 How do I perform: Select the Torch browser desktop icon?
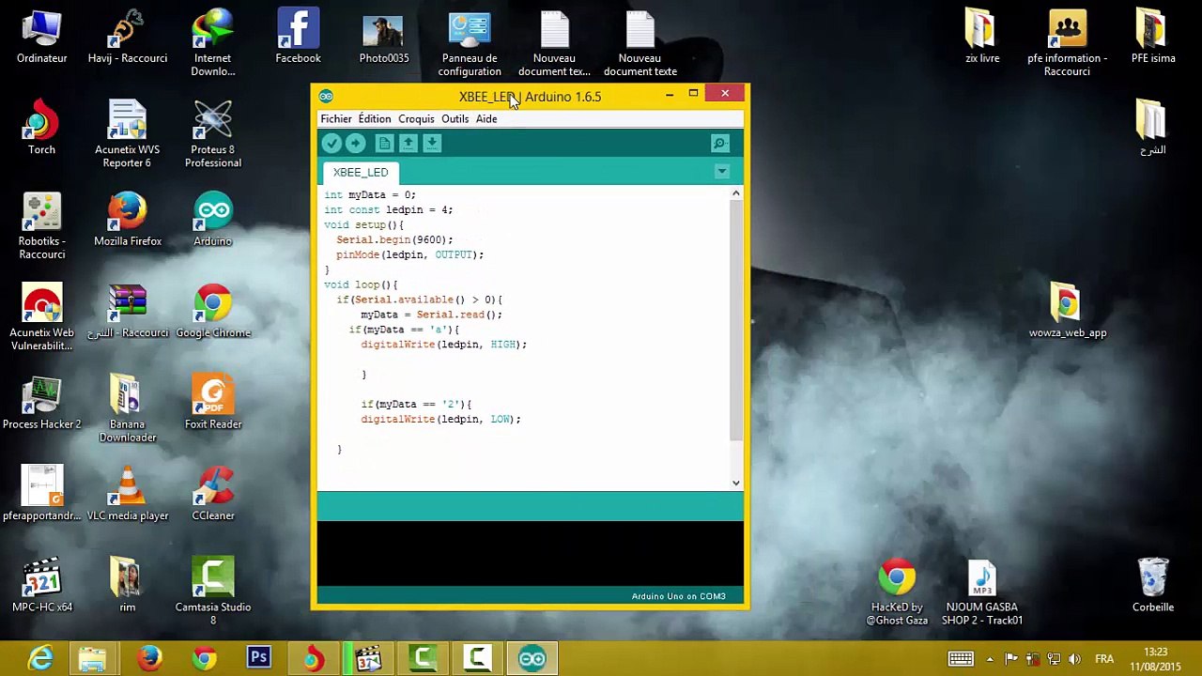(41, 127)
